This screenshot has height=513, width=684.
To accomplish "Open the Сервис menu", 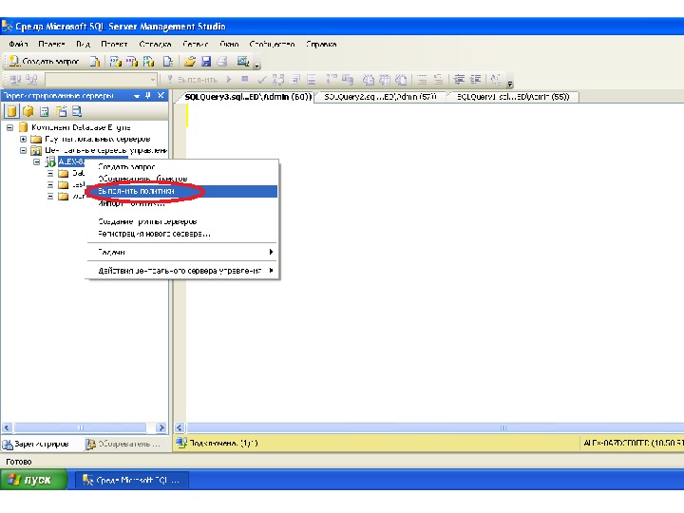I will click(x=196, y=44).
